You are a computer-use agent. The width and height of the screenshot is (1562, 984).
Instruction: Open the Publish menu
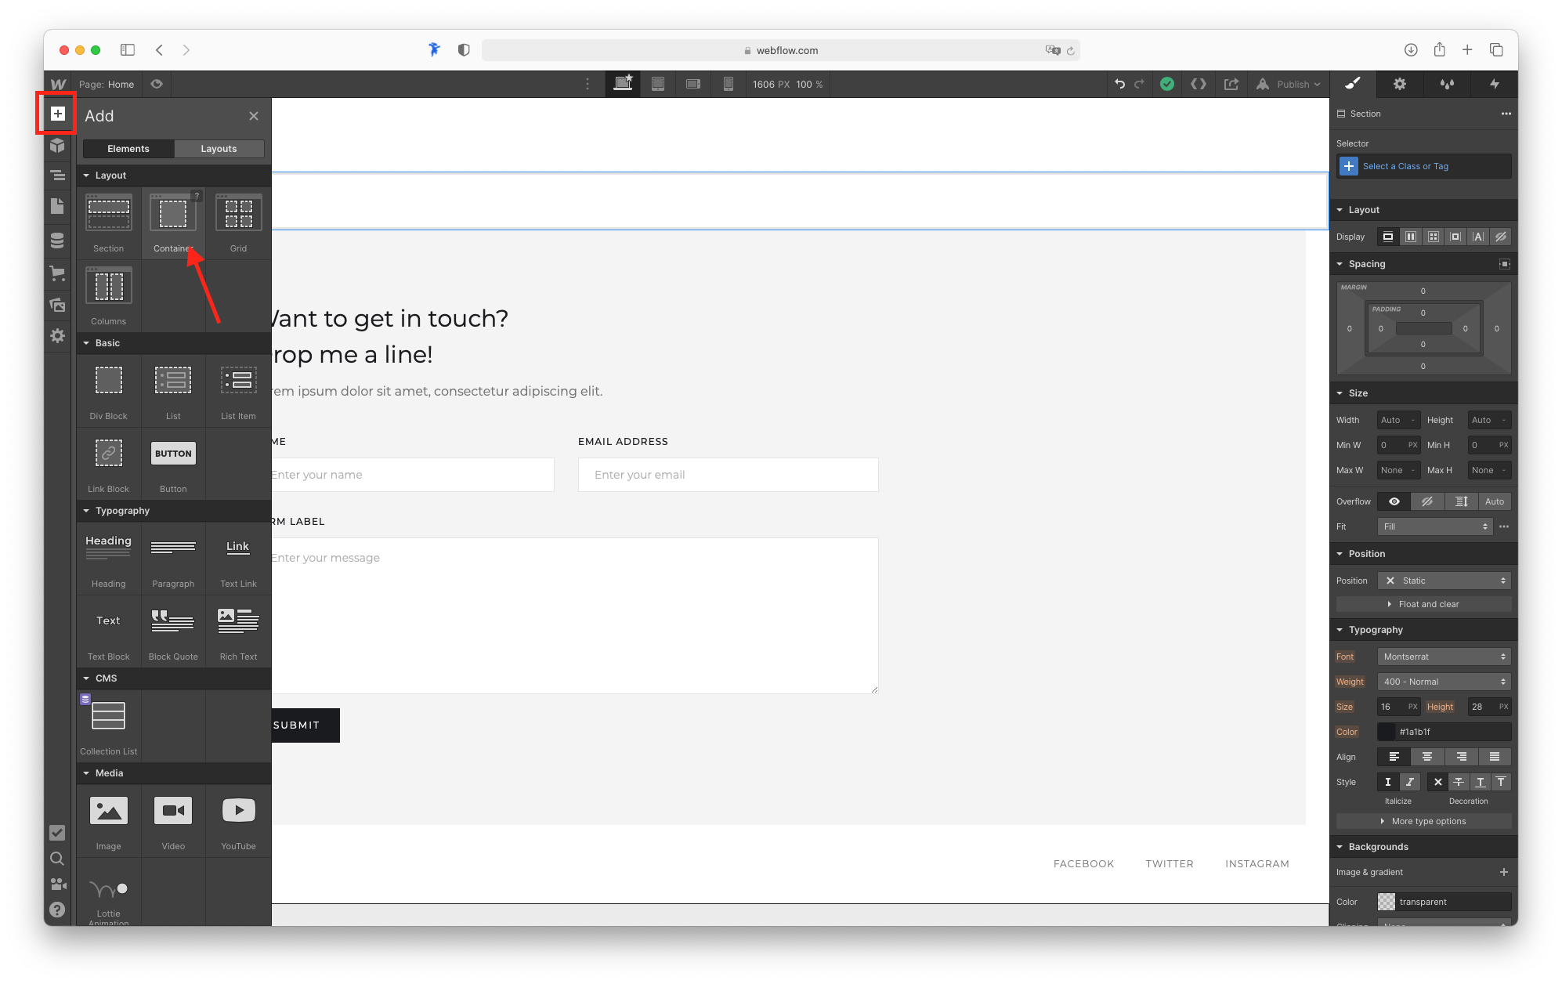click(1289, 84)
